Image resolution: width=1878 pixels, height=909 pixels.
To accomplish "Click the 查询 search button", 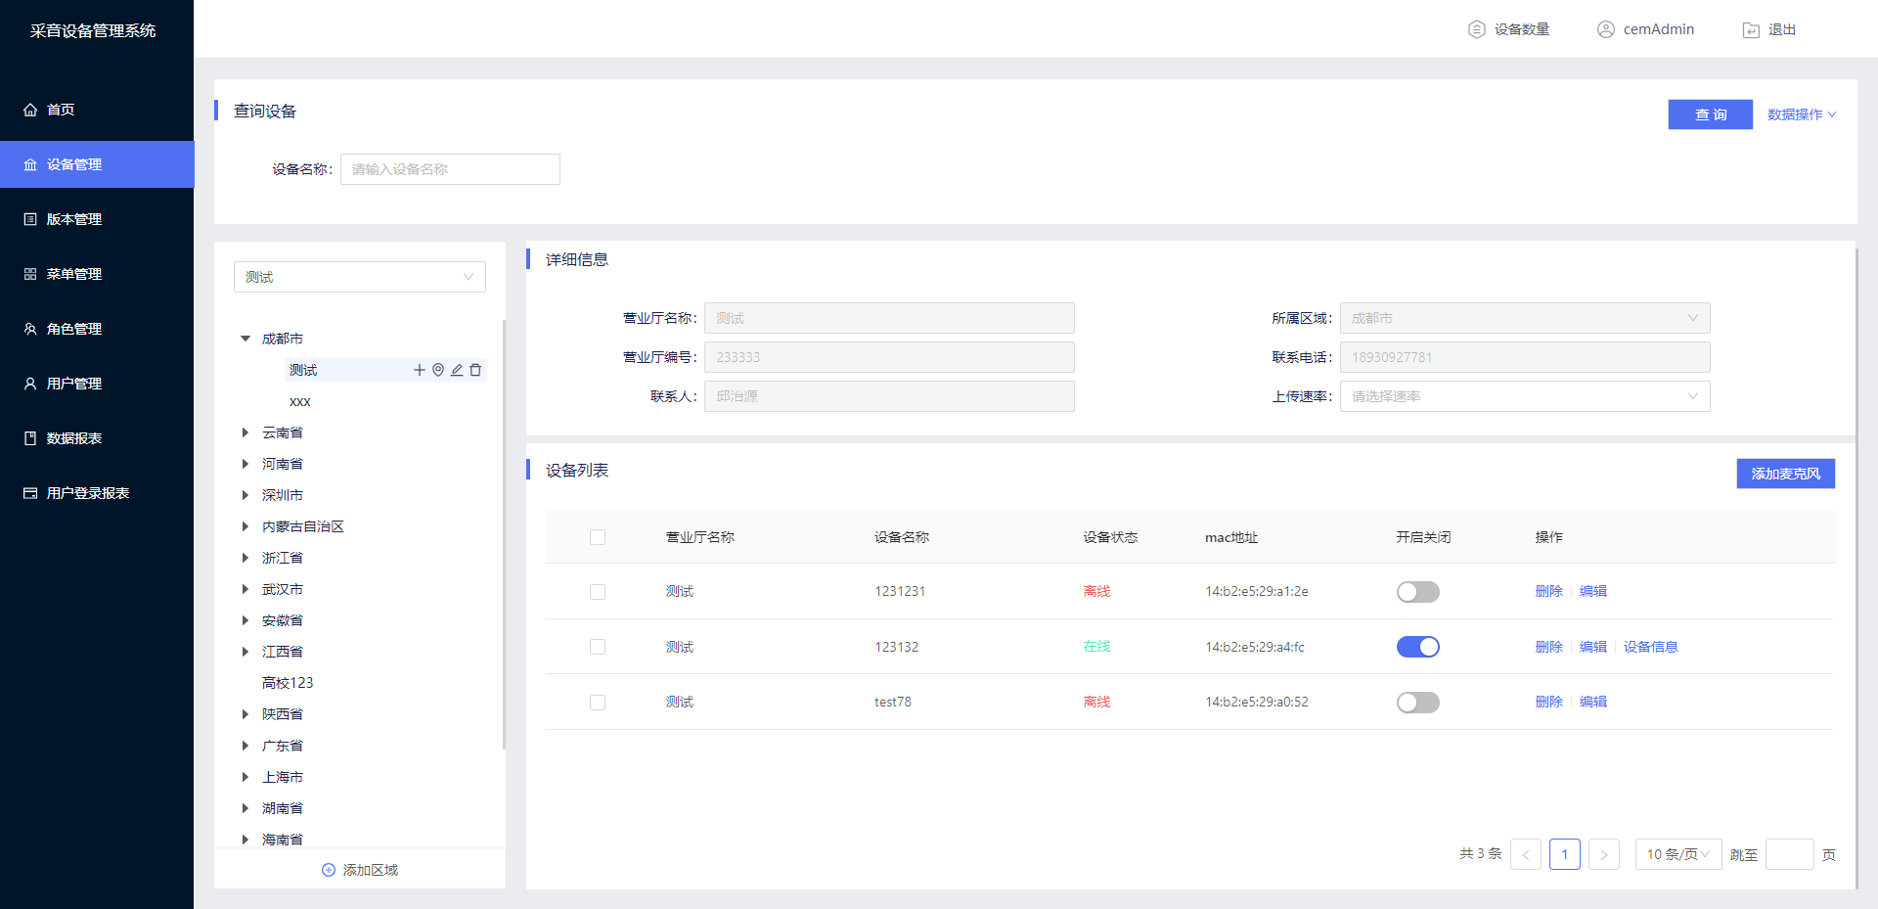I will pos(1711,114).
